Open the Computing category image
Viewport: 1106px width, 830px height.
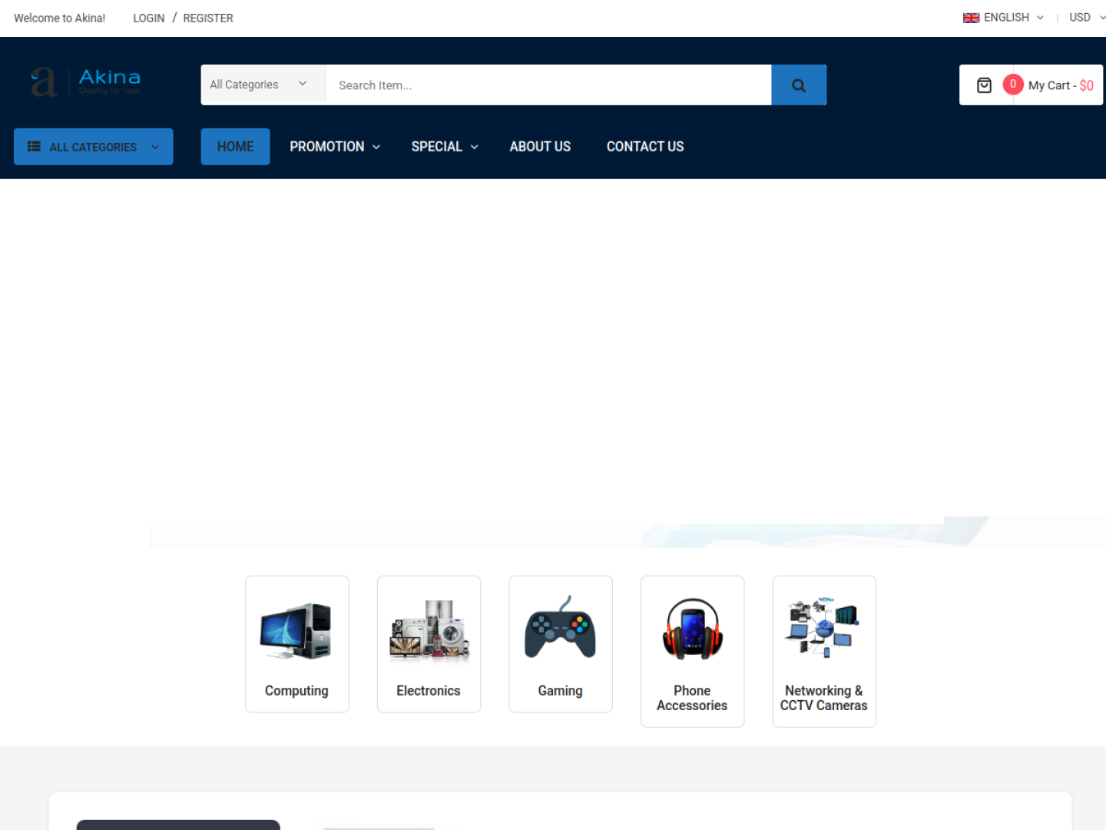[296, 631]
